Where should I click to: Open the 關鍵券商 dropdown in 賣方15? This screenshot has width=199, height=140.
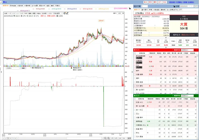[187, 96]
